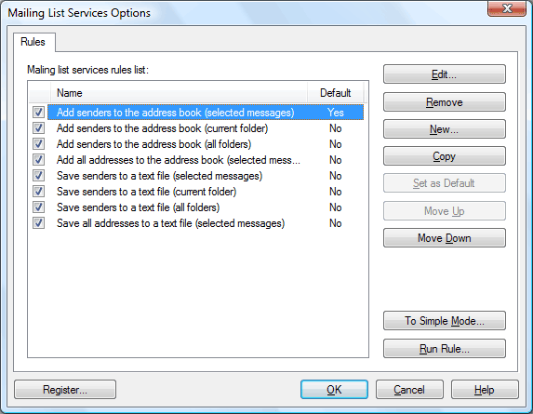533x414 pixels.
Task: Select 'Save senders to a text file (current folder)' row
Action: [206, 192]
